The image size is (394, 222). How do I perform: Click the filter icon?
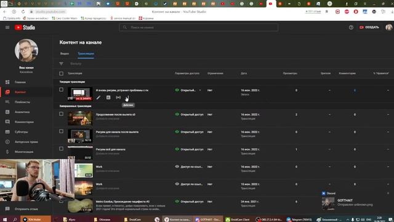(x=62, y=64)
